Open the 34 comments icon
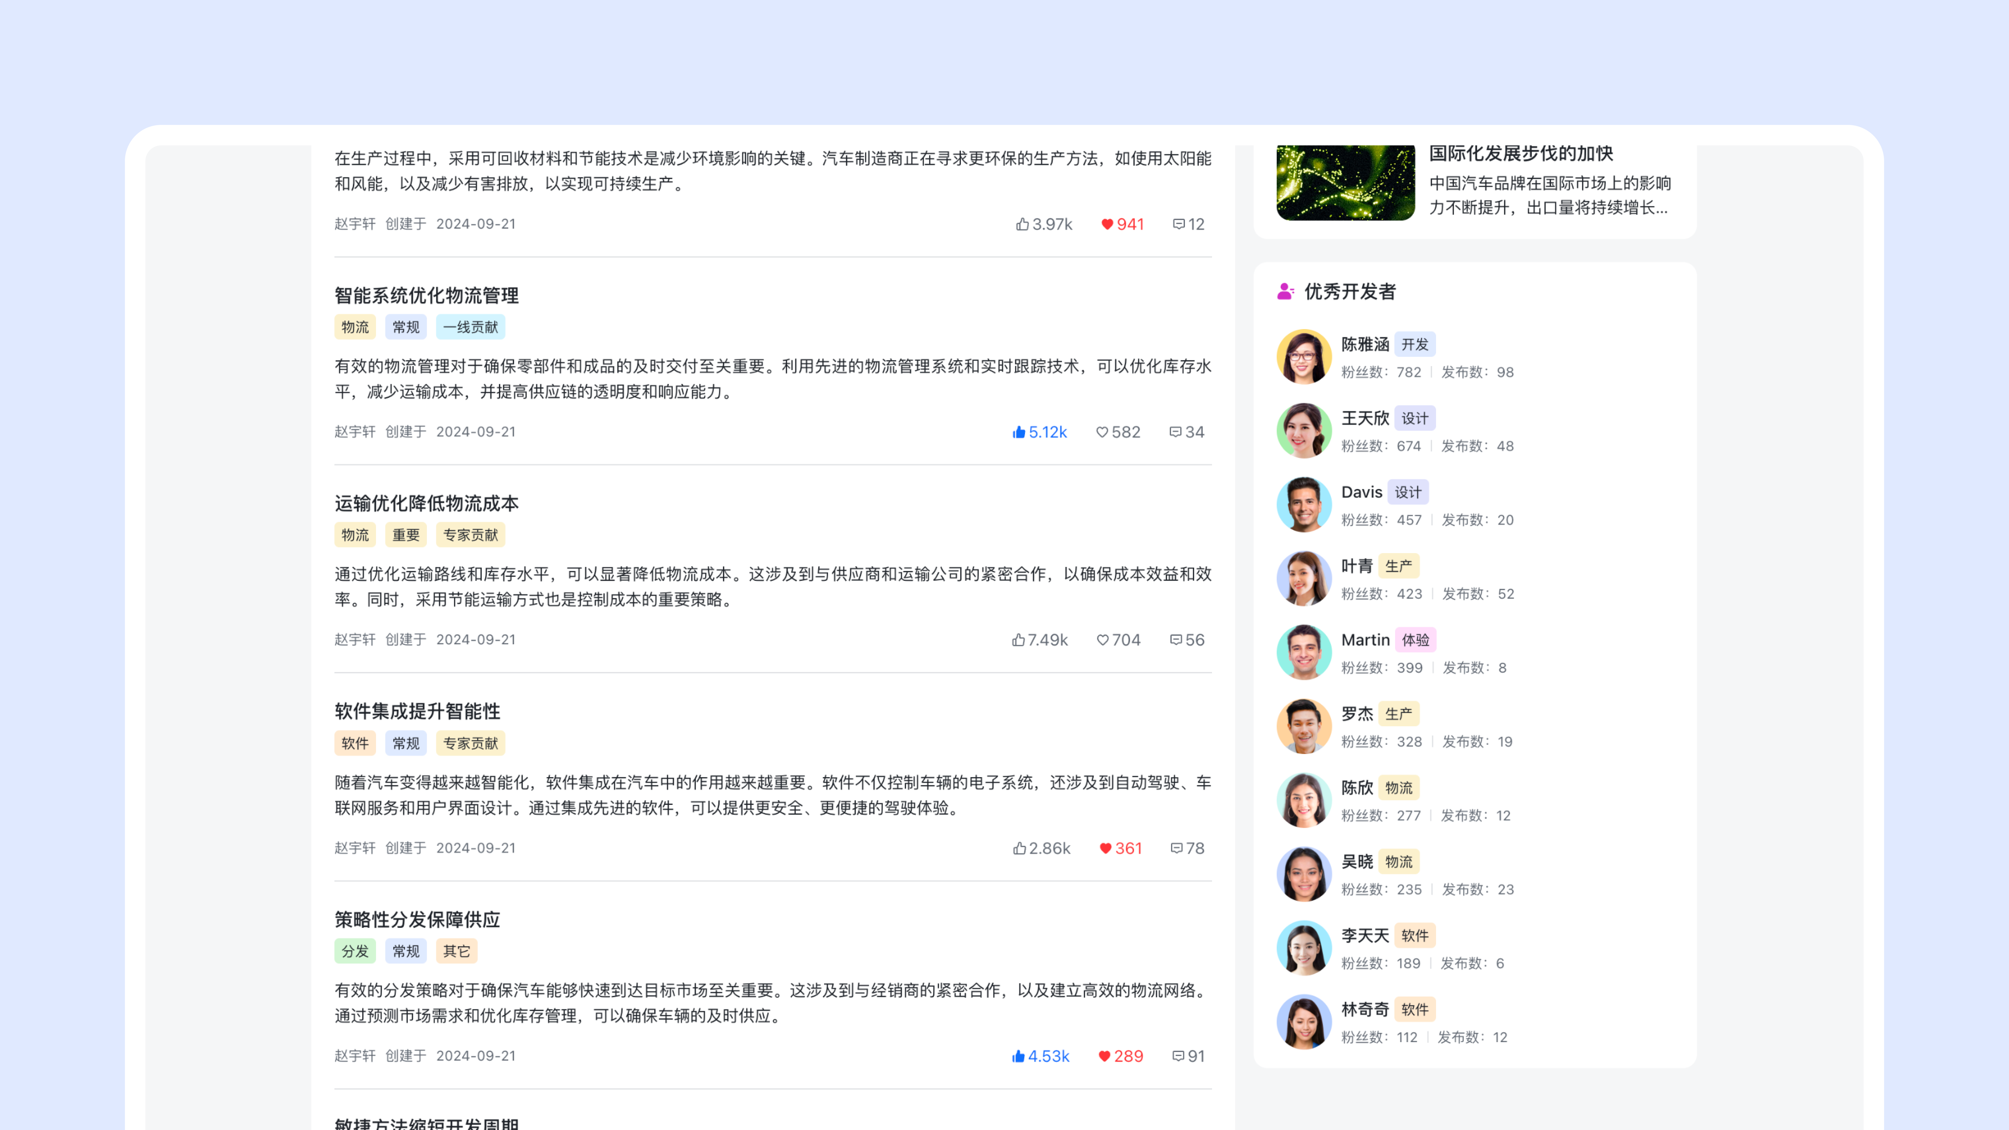 [x=1187, y=432]
